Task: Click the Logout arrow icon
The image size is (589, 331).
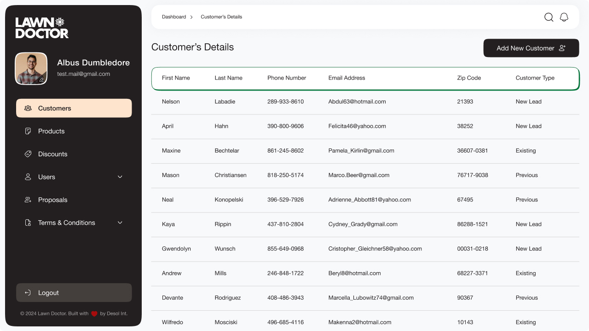Action: point(28,293)
